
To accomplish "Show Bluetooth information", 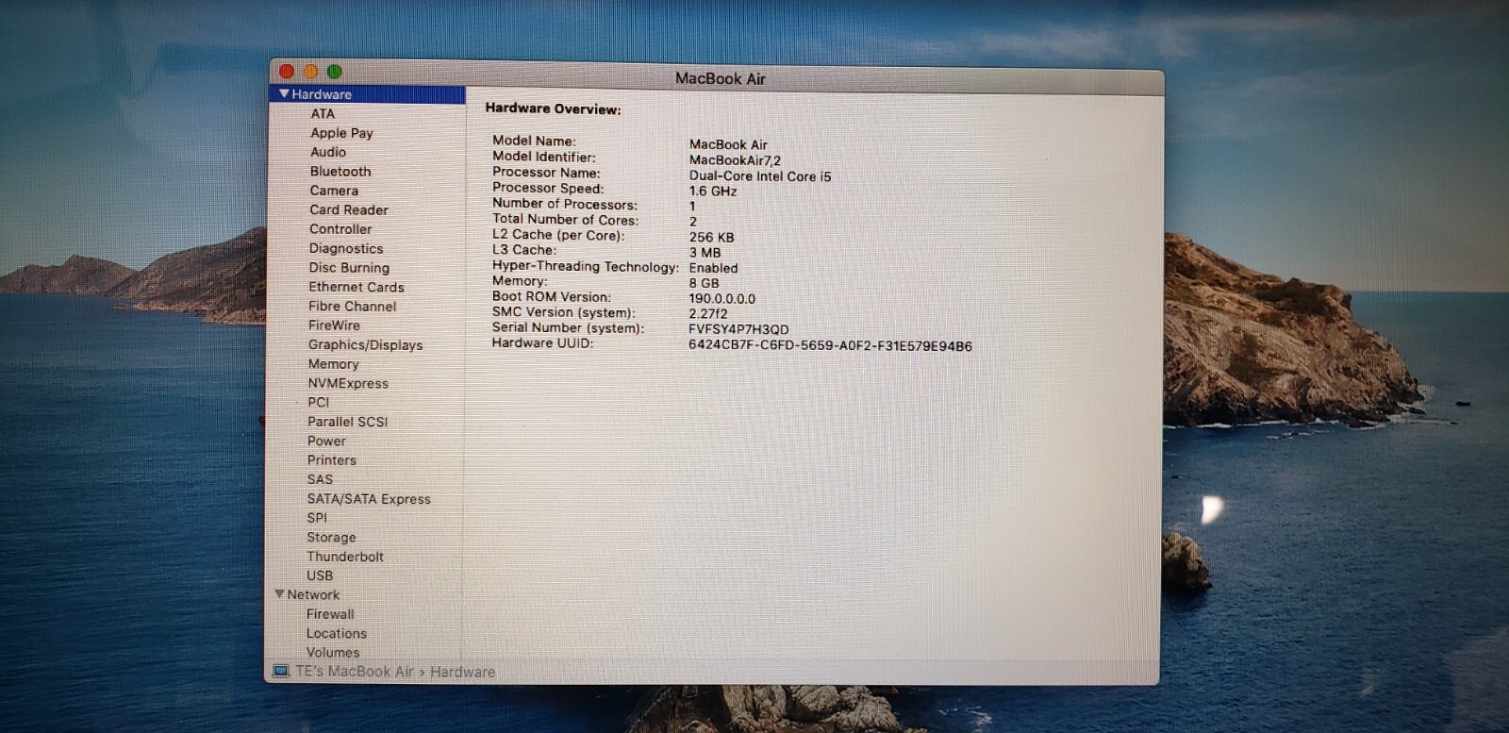I will (x=340, y=172).
